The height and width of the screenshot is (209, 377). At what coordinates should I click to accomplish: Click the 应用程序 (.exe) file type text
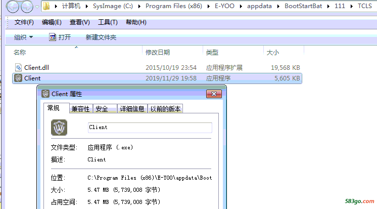point(110,147)
